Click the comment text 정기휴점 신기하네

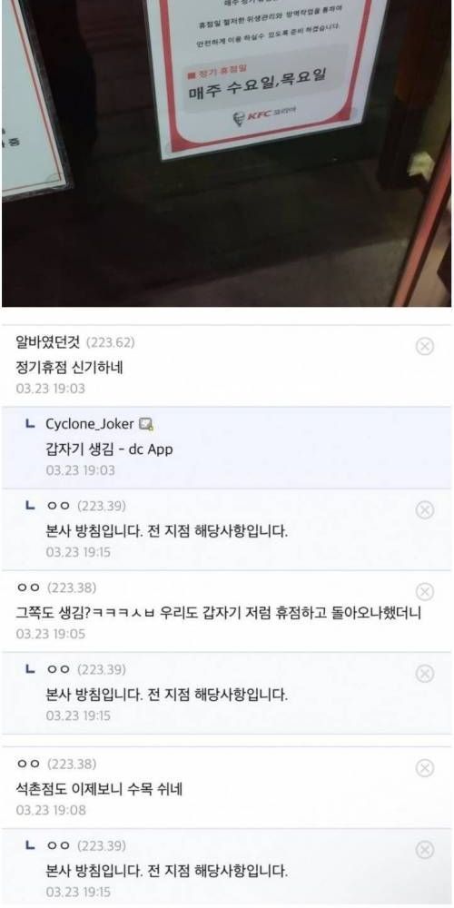tap(69, 368)
